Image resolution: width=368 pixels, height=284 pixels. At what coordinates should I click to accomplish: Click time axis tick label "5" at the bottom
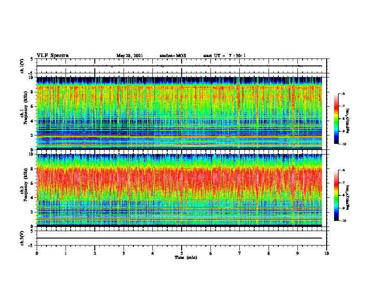click(182, 253)
